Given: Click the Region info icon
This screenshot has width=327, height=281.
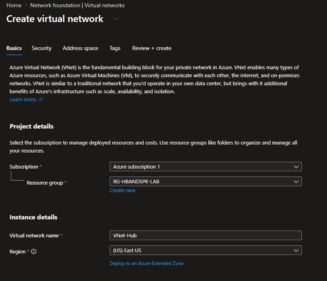Looking at the screenshot, I should [34, 252].
